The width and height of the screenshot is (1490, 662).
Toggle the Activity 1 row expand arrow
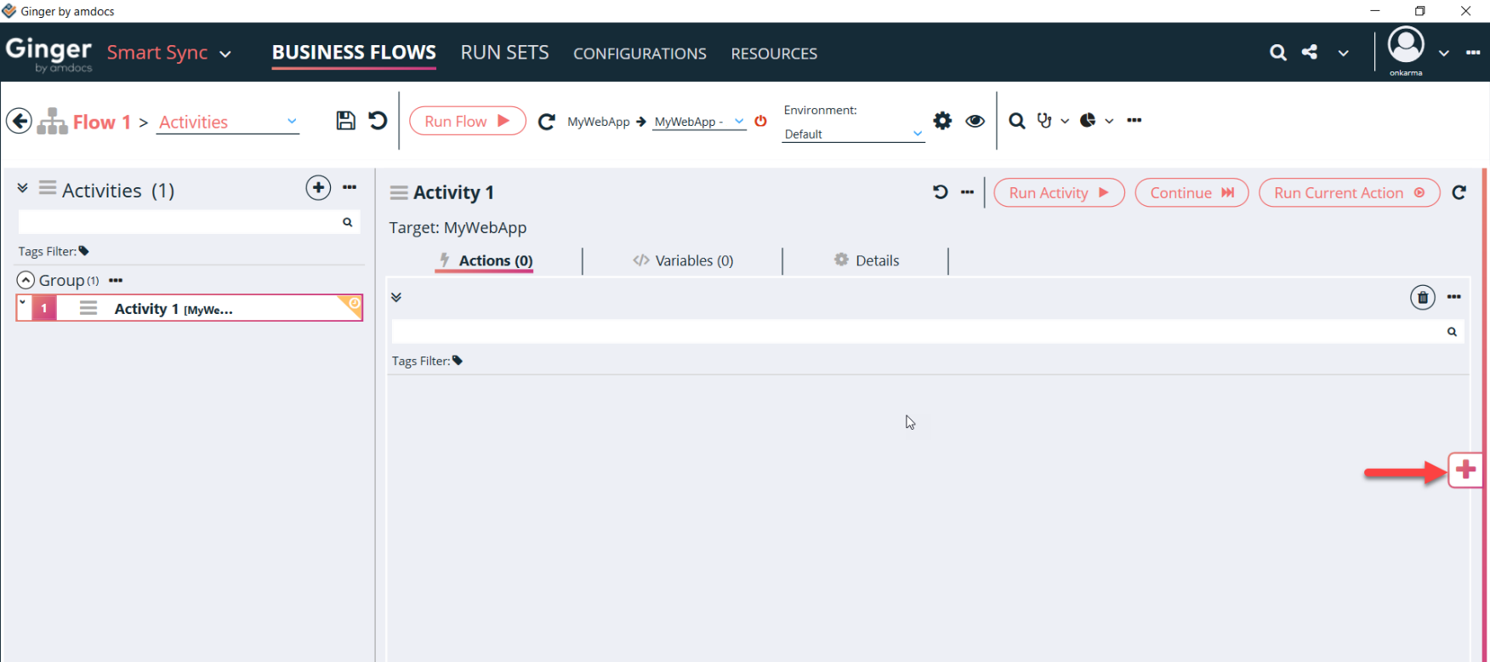click(x=23, y=302)
